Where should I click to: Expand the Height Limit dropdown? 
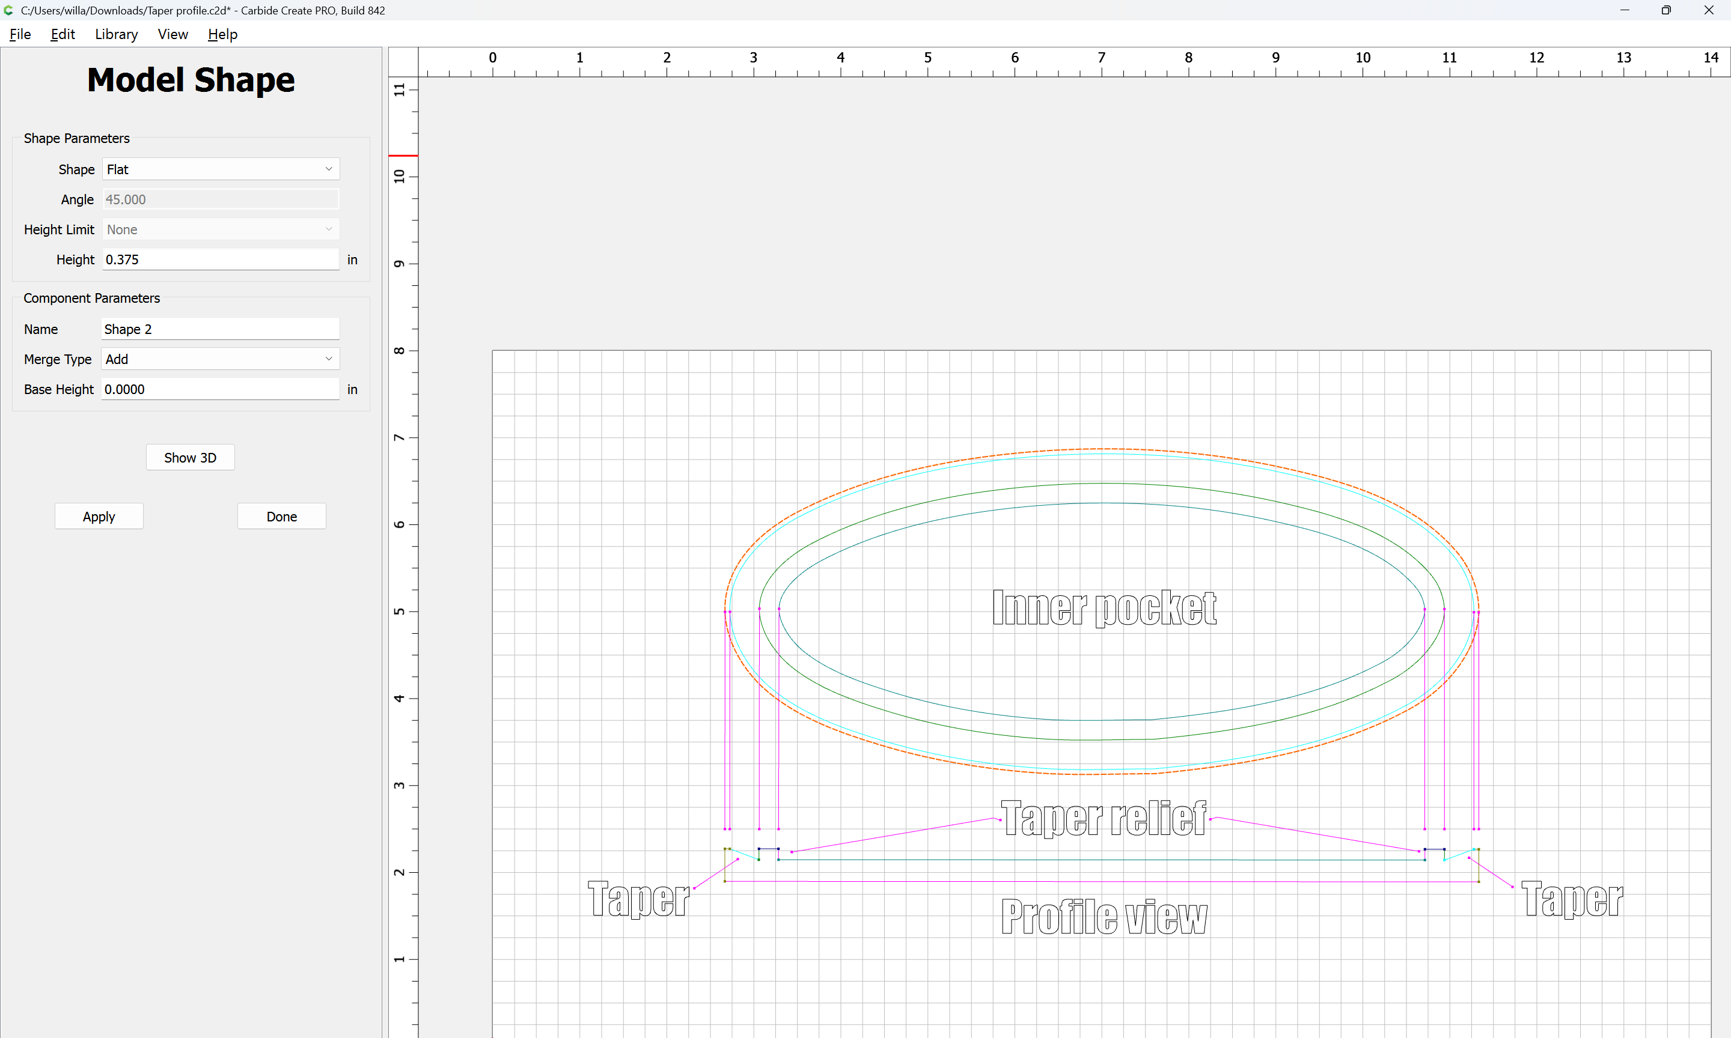pyautogui.click(x=221, y=229)
